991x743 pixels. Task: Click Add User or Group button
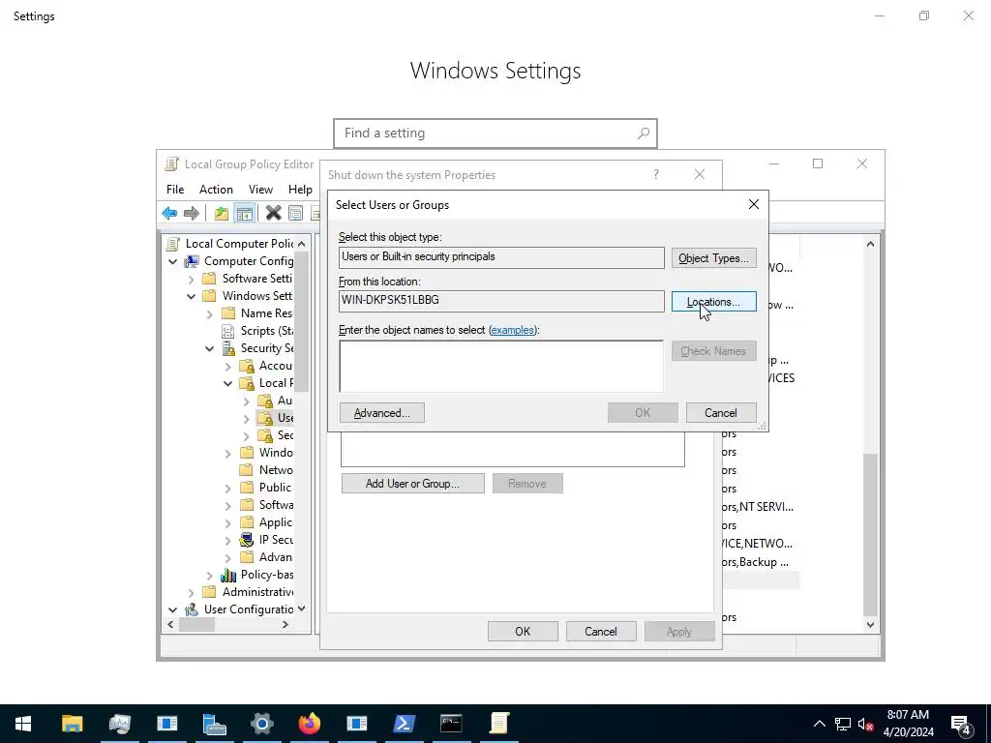coord(412,484)
